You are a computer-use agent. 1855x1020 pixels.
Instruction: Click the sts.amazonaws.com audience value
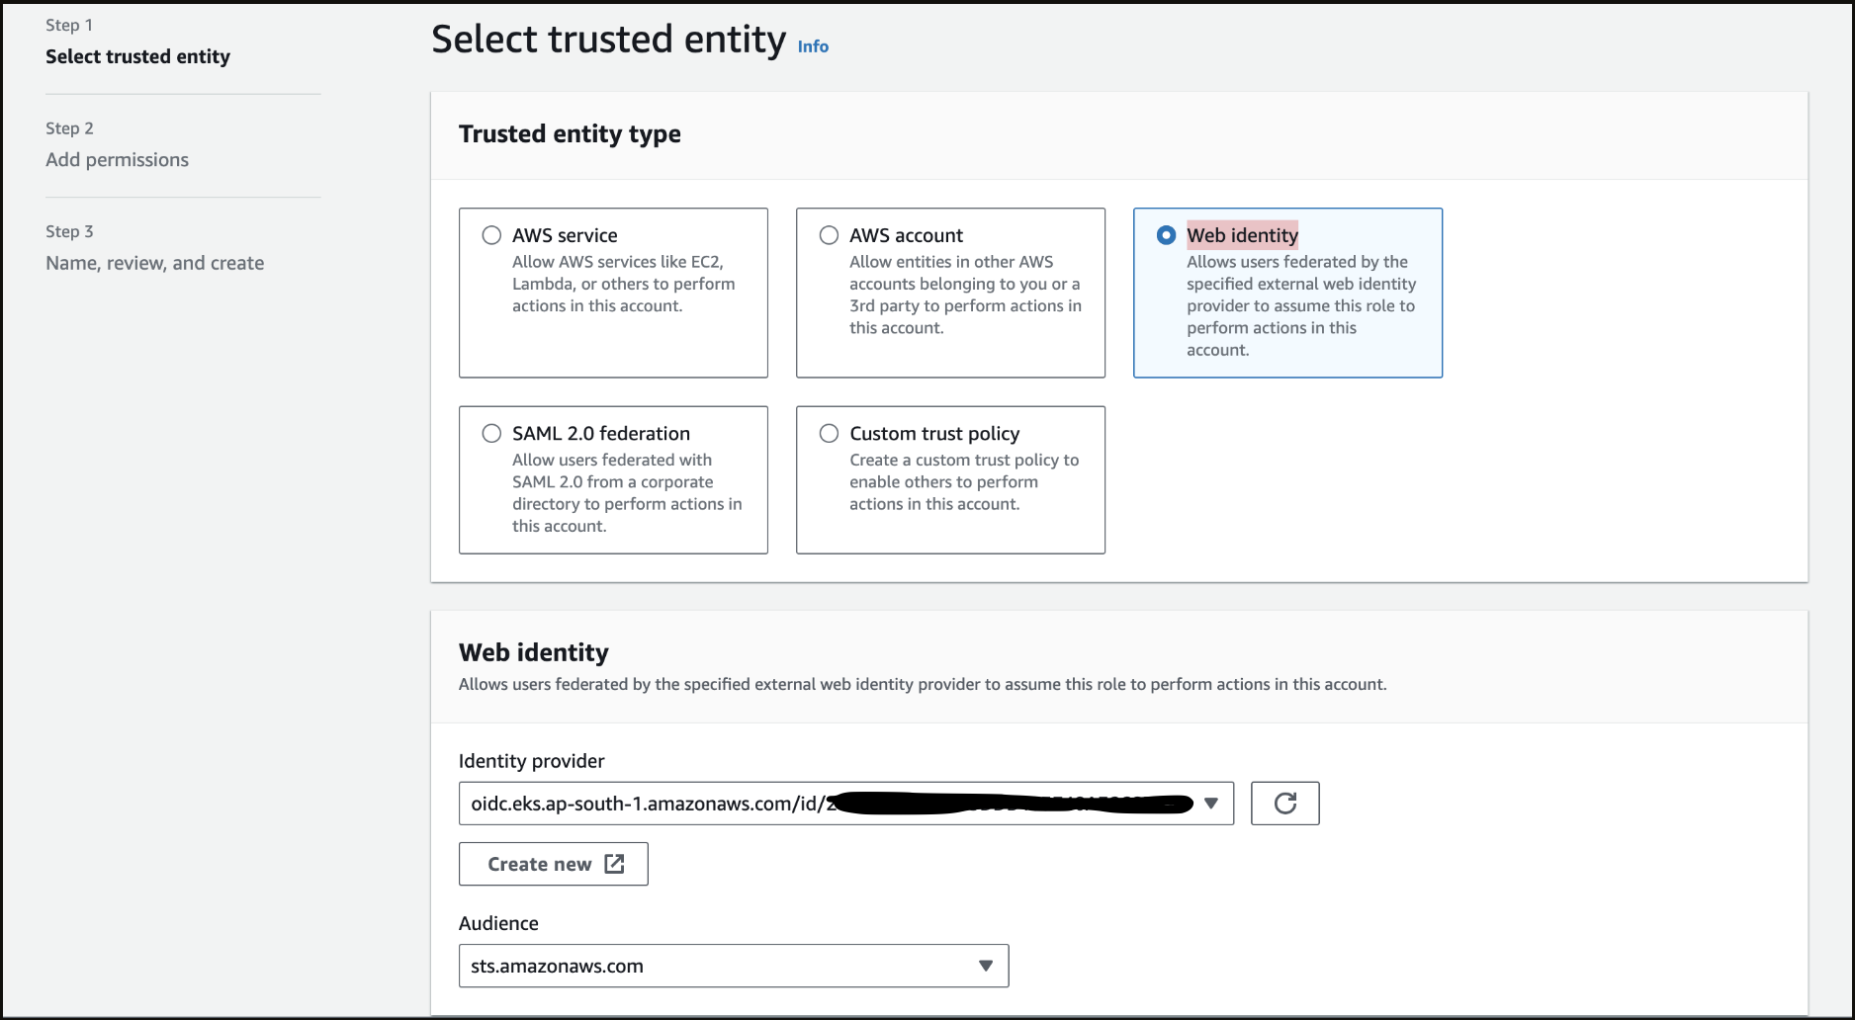click(557, 966)
